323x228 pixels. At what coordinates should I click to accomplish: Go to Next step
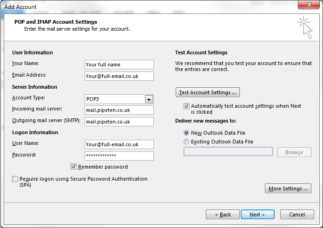click(257, 215)
